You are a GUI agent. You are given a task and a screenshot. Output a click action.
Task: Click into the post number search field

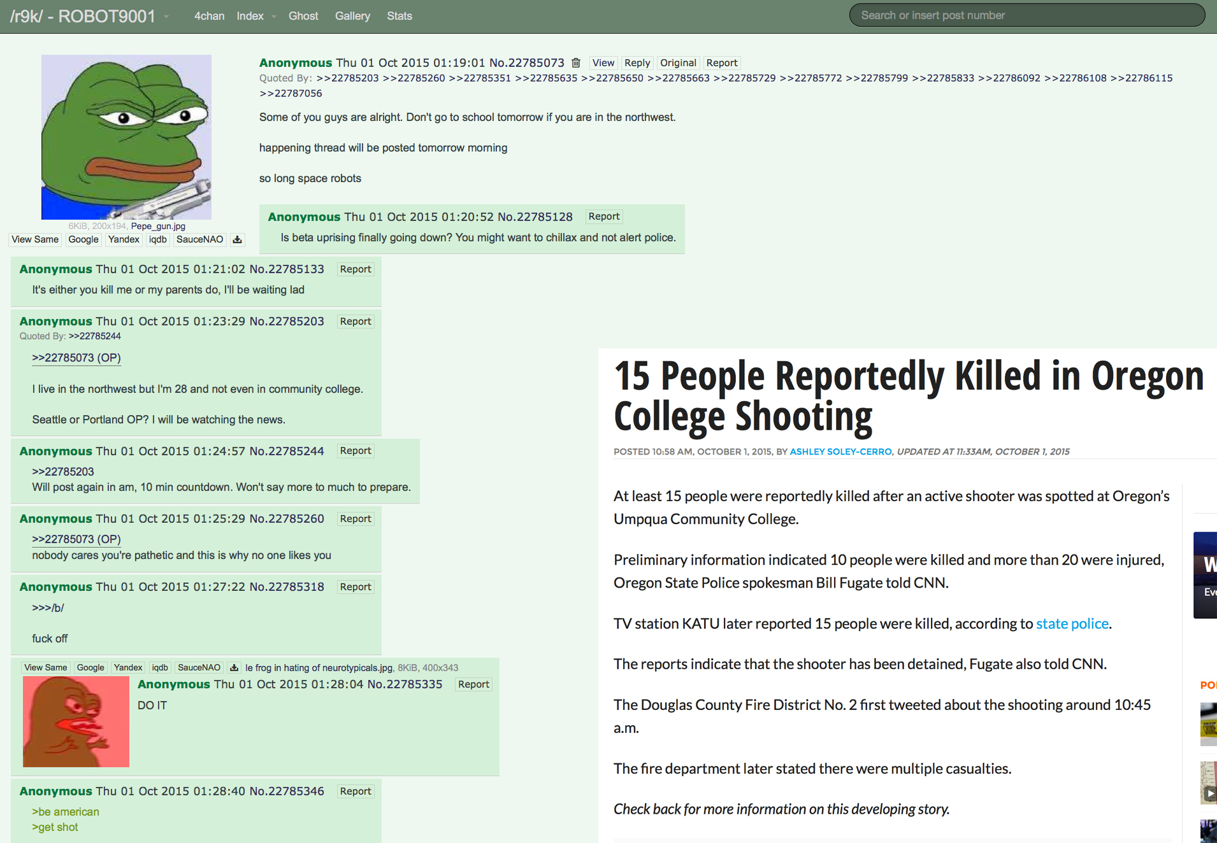pos(1026,15)
